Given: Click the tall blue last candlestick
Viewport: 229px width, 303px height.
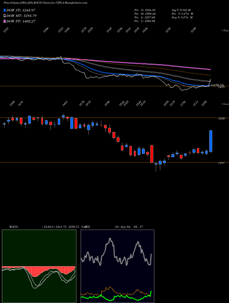Looking at the screenshot, I should tap(211, 141).
